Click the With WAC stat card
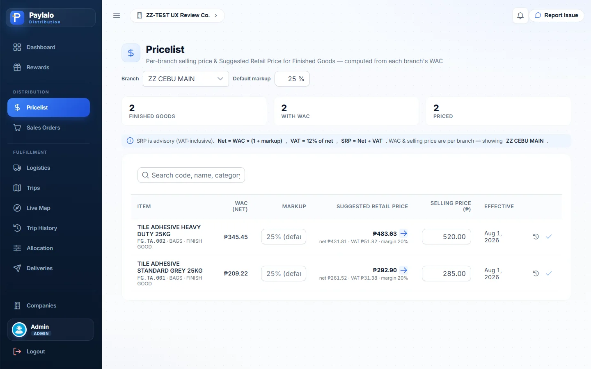 click(346, 111)
